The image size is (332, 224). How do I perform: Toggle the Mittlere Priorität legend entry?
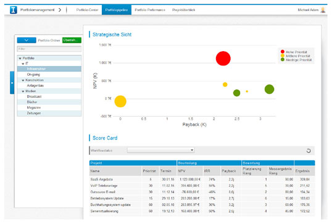tap(296, 56)
